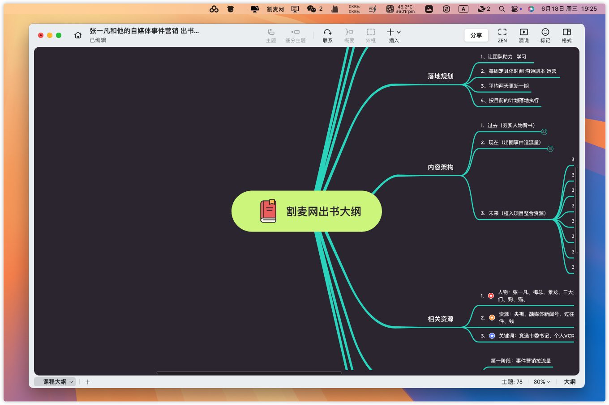The image size is (609, 405).
Task: Click the red book icon in the central topic
Action: click(x=268, y=211)
